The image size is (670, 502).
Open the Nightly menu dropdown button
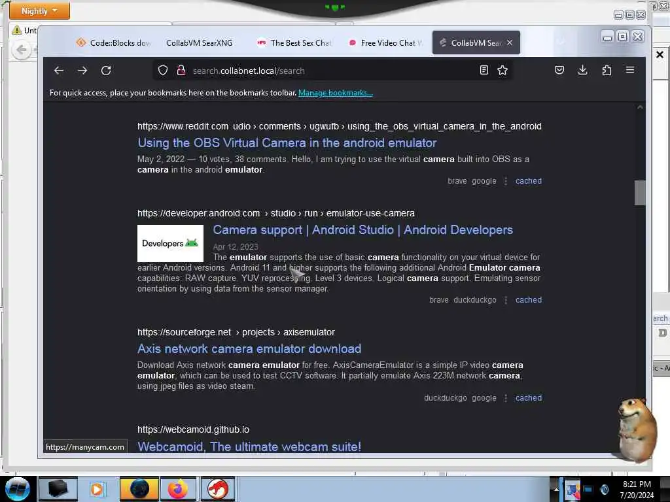39,10
